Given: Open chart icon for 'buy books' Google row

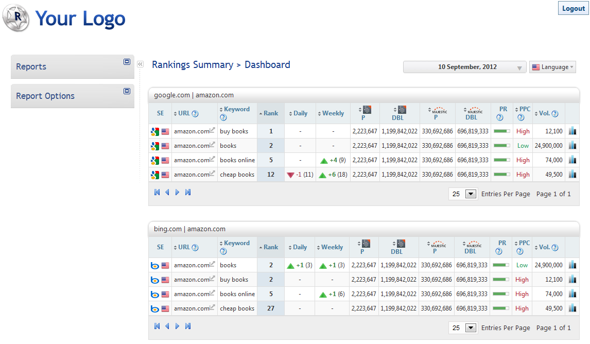Looking at the screenshot, I should [x=572, y=131].
